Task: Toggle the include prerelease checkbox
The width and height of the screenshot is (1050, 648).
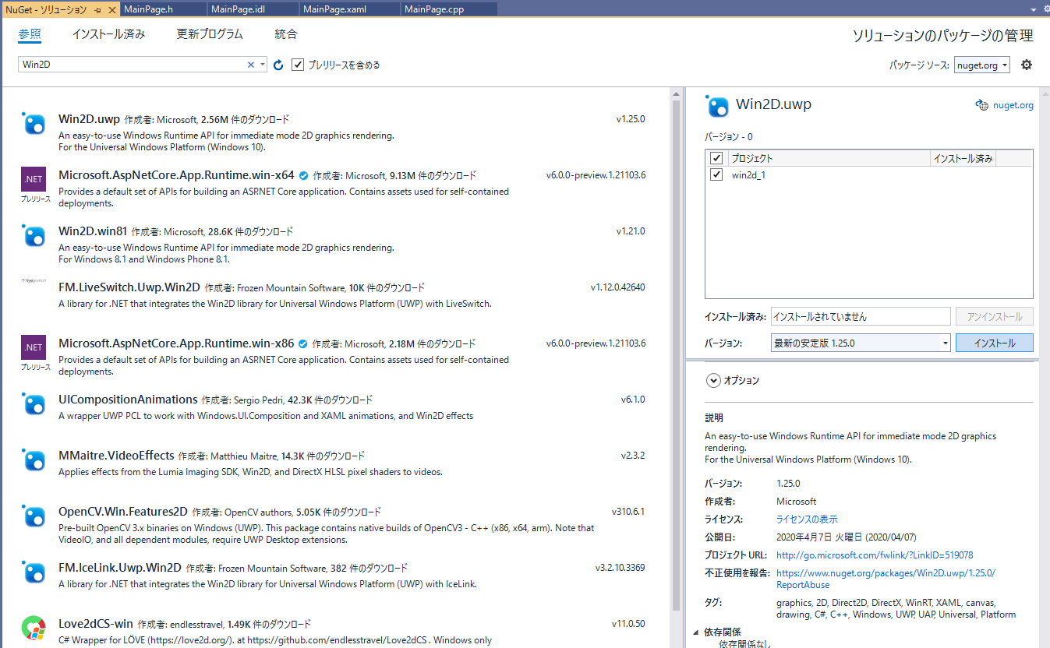Action: pyautogui.click(x=297, y=65)
